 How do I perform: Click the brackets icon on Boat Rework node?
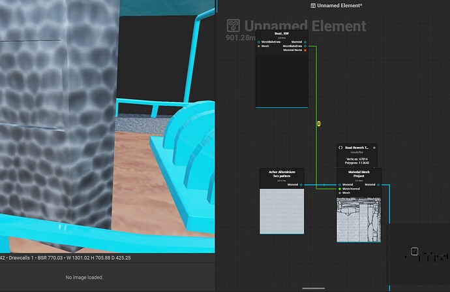[340, 148]
